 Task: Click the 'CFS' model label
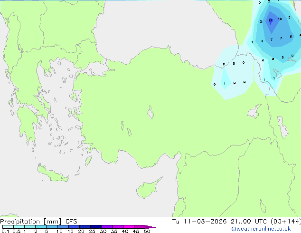point(71,222)
